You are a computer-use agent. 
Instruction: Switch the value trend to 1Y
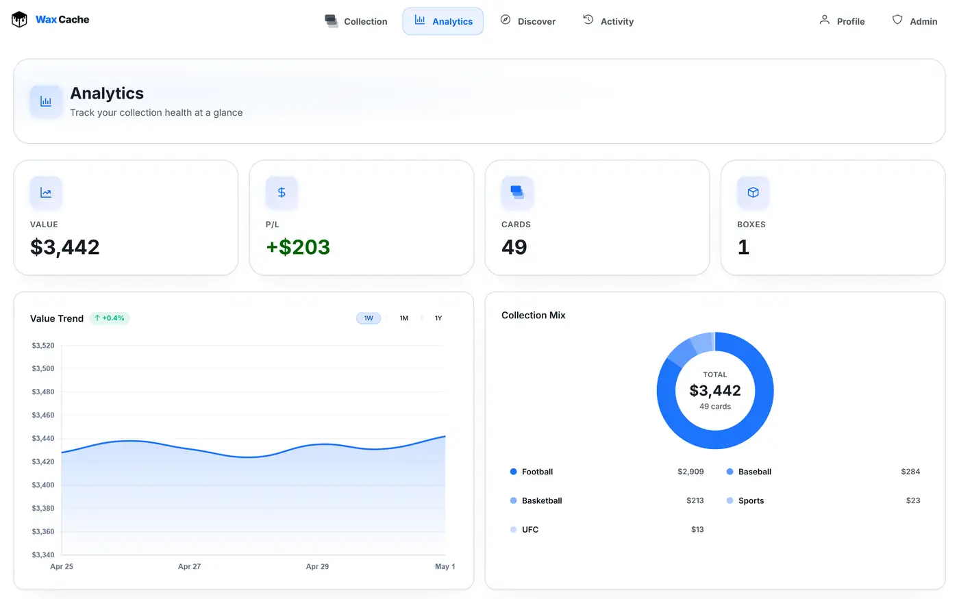click(438, 318)
